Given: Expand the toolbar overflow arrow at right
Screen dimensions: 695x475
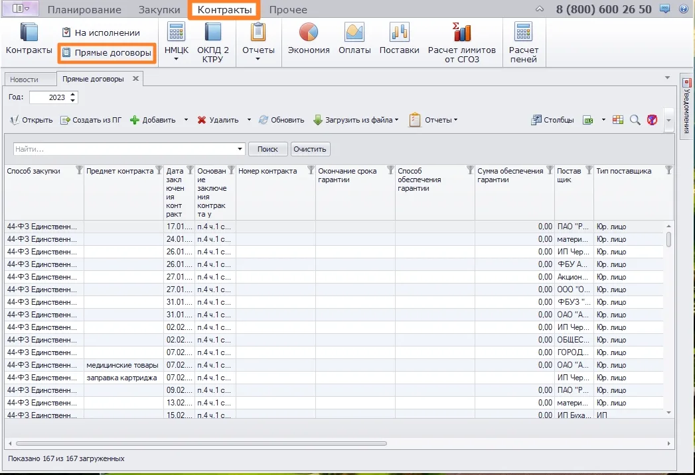Looking at the screenshot, I should point(668,120).
